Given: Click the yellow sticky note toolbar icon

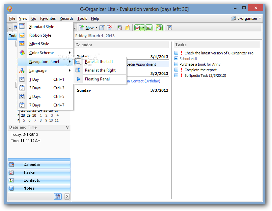Looking at the screenshot, I should tap(127, 28).
